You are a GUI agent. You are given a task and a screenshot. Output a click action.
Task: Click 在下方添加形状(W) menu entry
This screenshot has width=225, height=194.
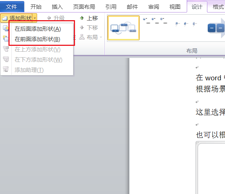pos(38,59)
